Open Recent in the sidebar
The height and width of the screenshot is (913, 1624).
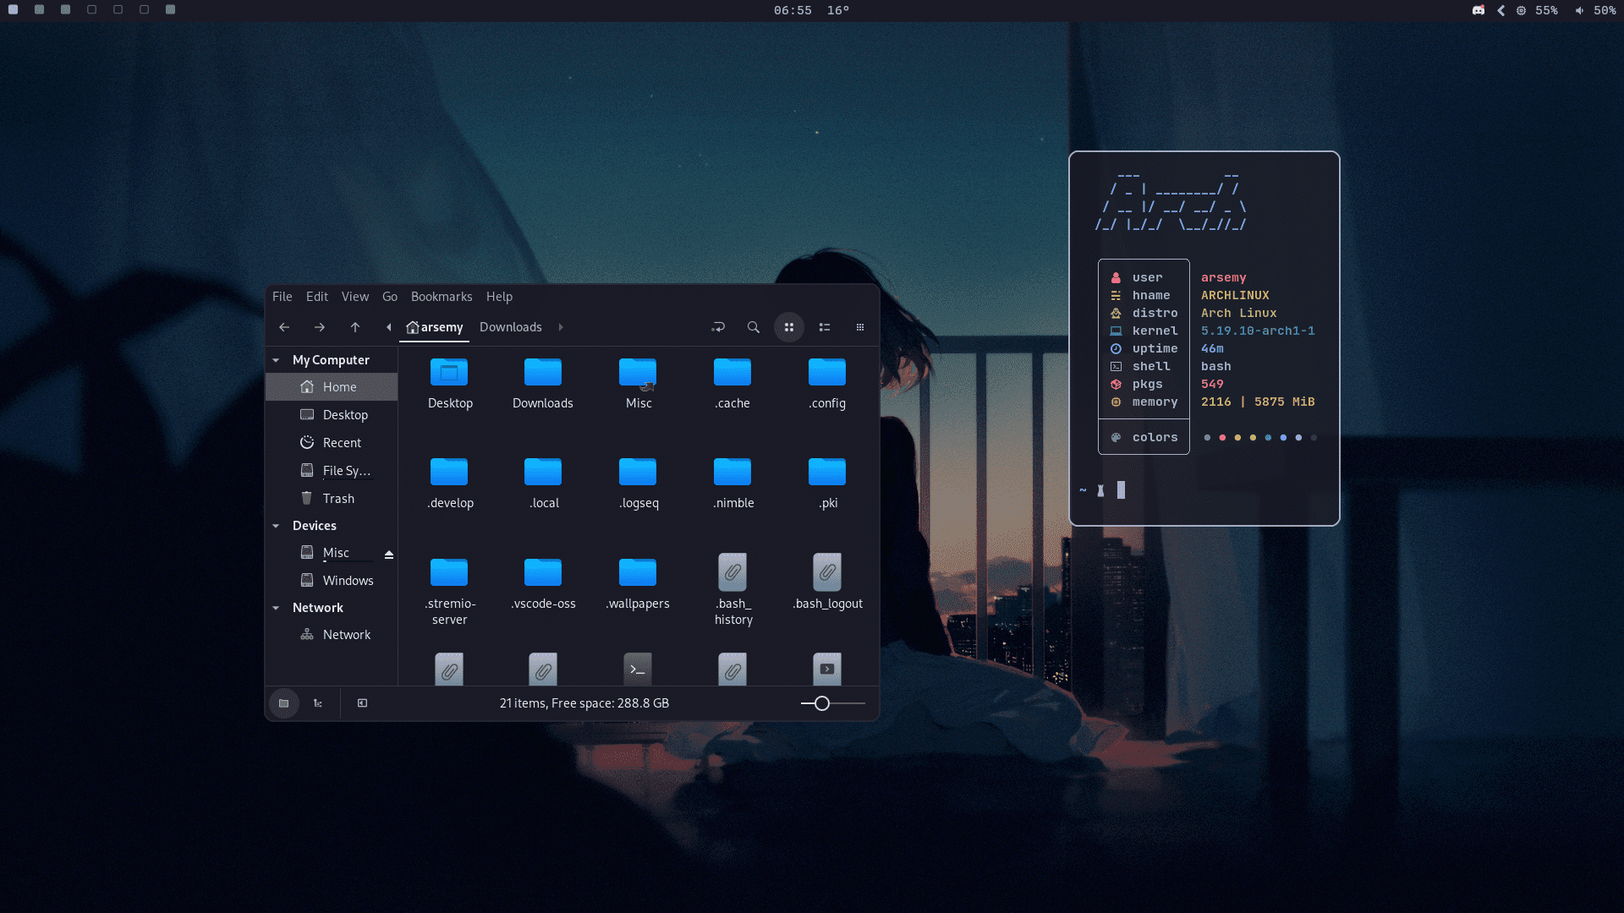[332, 443]
